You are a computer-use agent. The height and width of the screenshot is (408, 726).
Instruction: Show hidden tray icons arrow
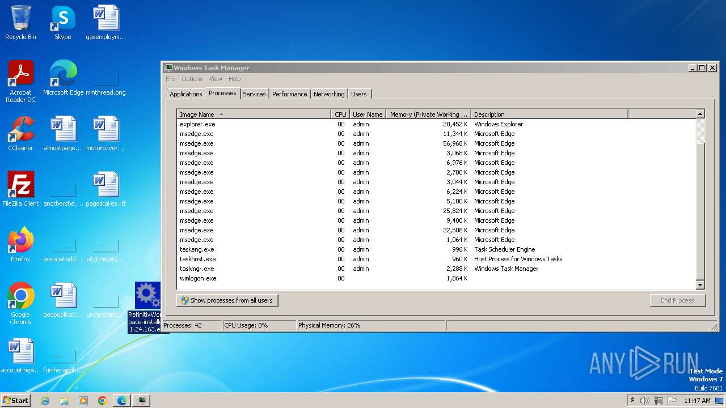[x=633, y=400]
